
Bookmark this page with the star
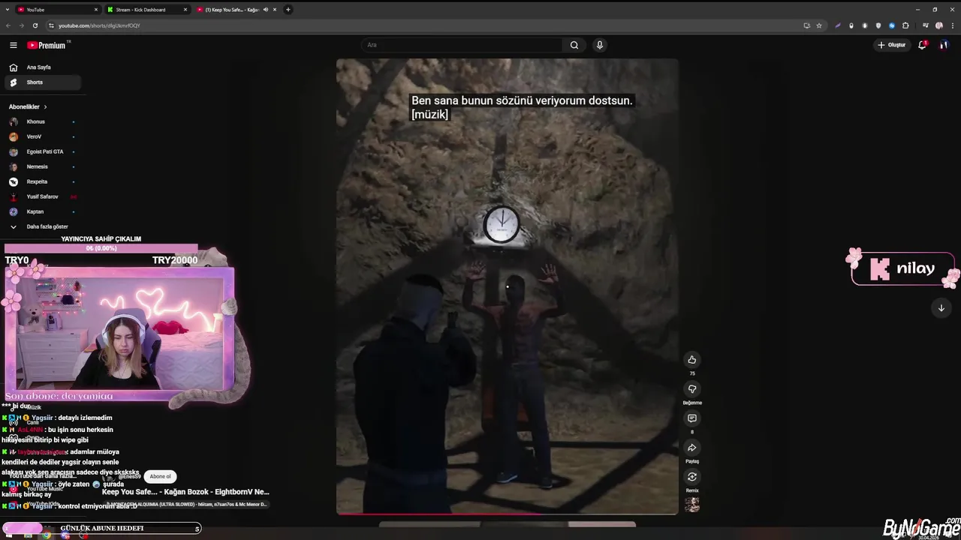coord(819,25)
